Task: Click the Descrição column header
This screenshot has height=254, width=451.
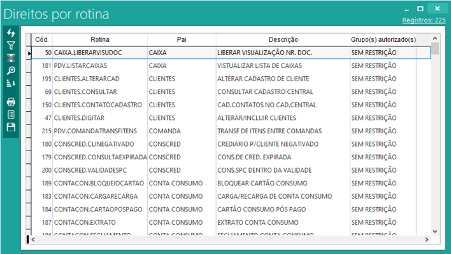Action: pos(282,39)
